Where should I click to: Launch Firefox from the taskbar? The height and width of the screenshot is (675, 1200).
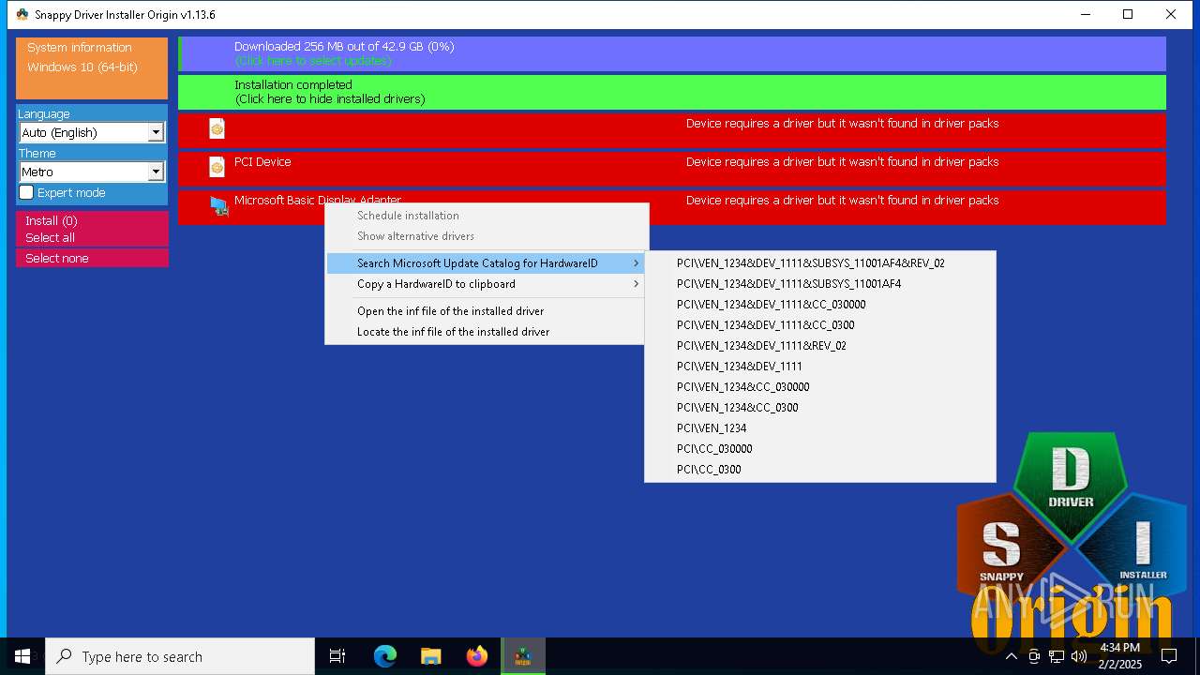(x=477, y=656)
